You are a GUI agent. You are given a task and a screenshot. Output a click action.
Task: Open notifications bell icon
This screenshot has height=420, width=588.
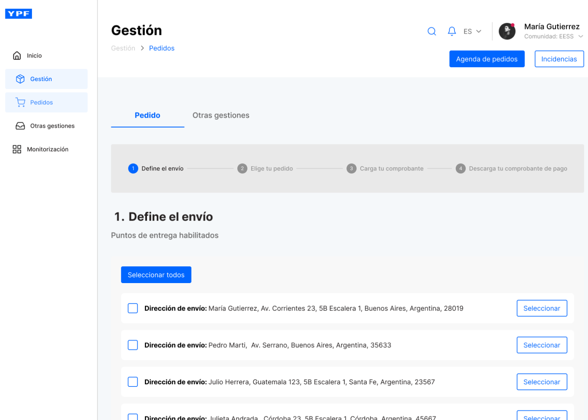pyautogui.click(x=452, y=31)
